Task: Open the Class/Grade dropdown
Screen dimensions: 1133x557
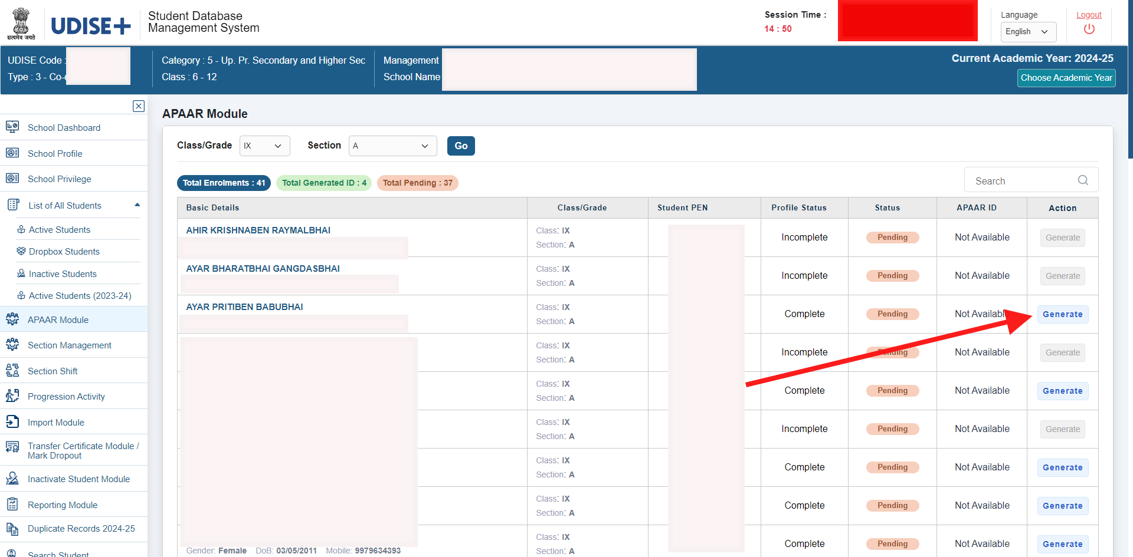Action: (x=264, y=146)
